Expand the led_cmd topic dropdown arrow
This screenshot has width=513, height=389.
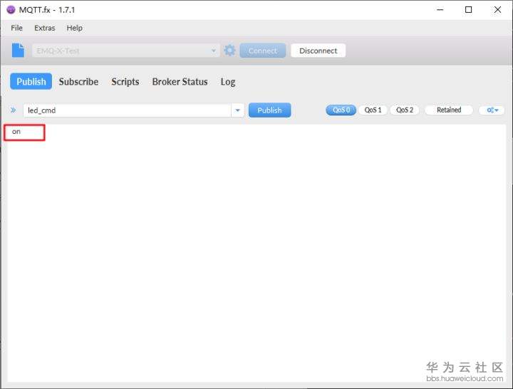click(238, 110)
